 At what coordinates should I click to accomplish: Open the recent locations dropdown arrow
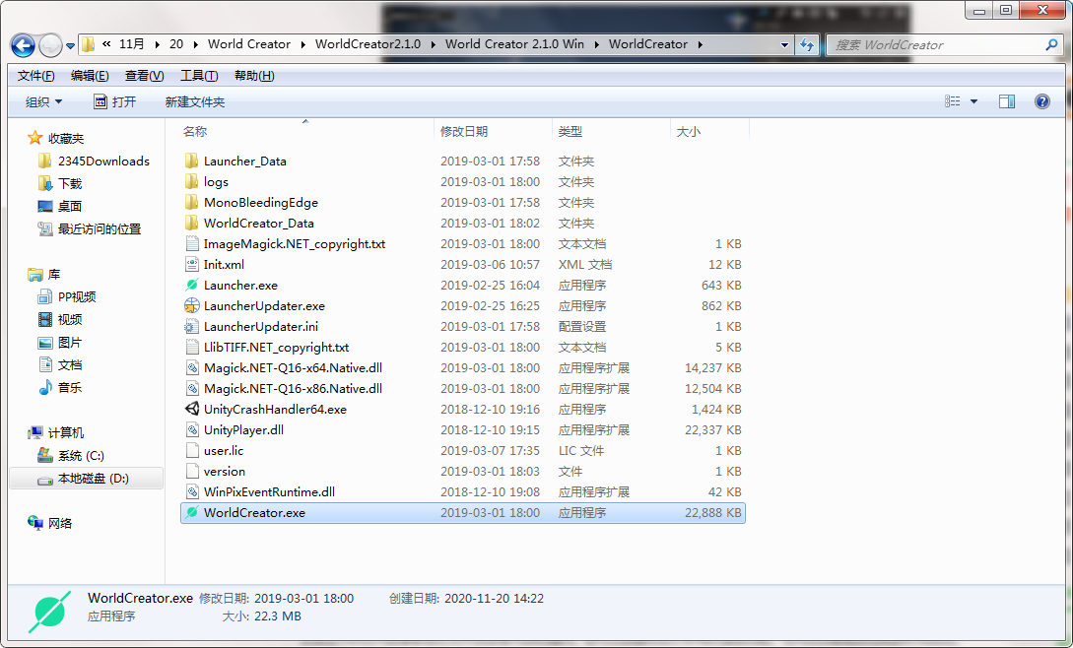70,46
